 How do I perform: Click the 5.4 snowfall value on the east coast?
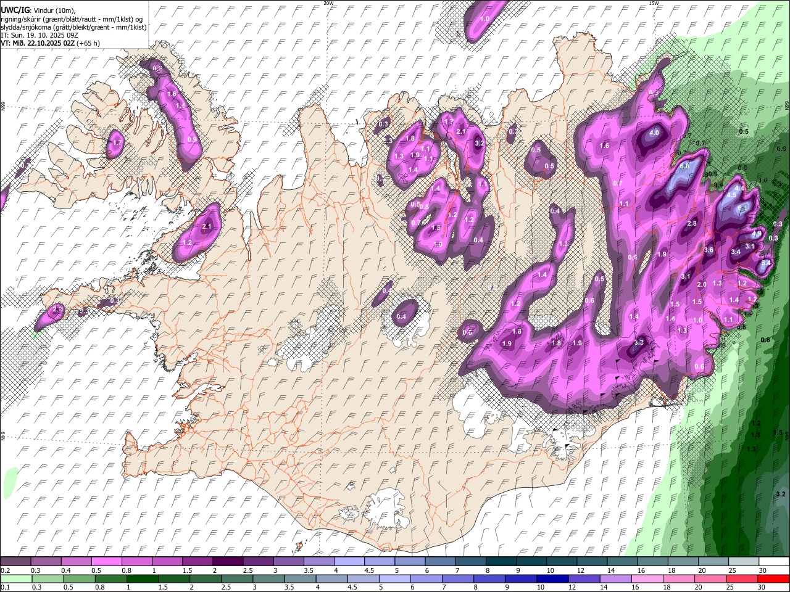766,263
